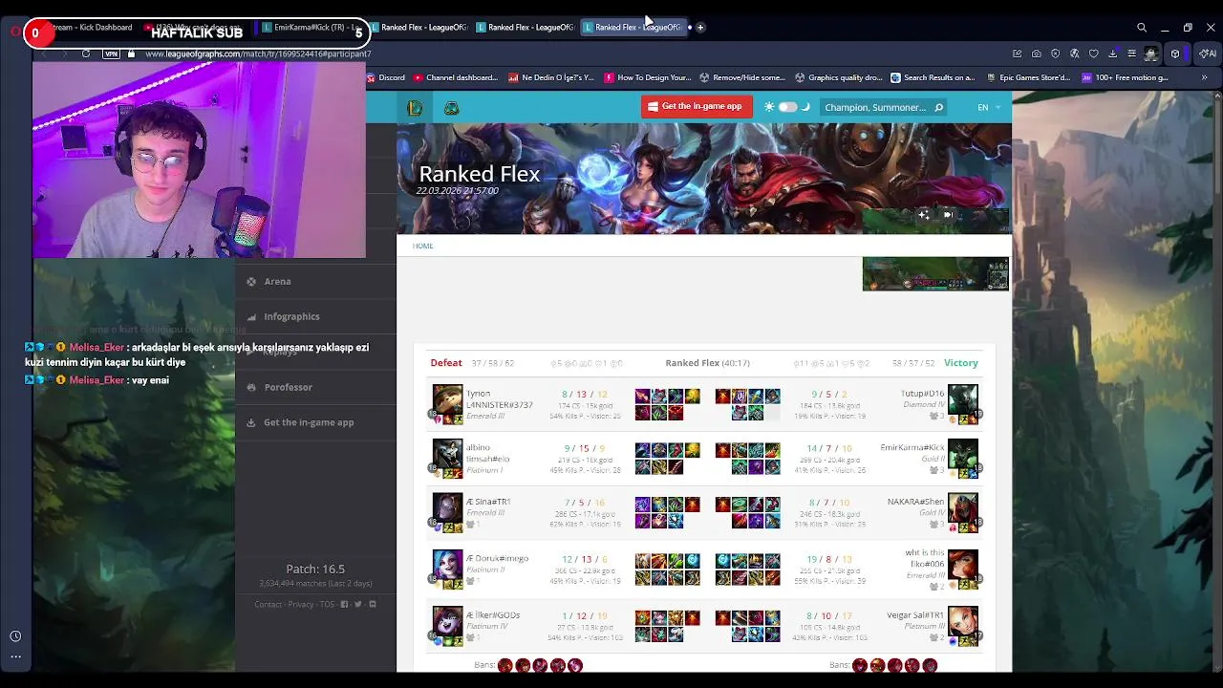Click the heart bookmark icon in browser toolbar
The height and width of the screenshot is (688, 1223).
(1094, 54)
